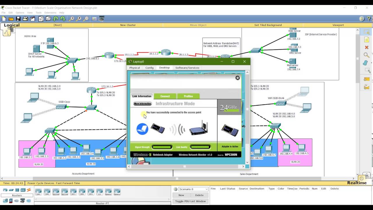Viewport: 373px width, 210px height.
Task: Click Set Tiled Background
Action: click(x=268, y=25)
